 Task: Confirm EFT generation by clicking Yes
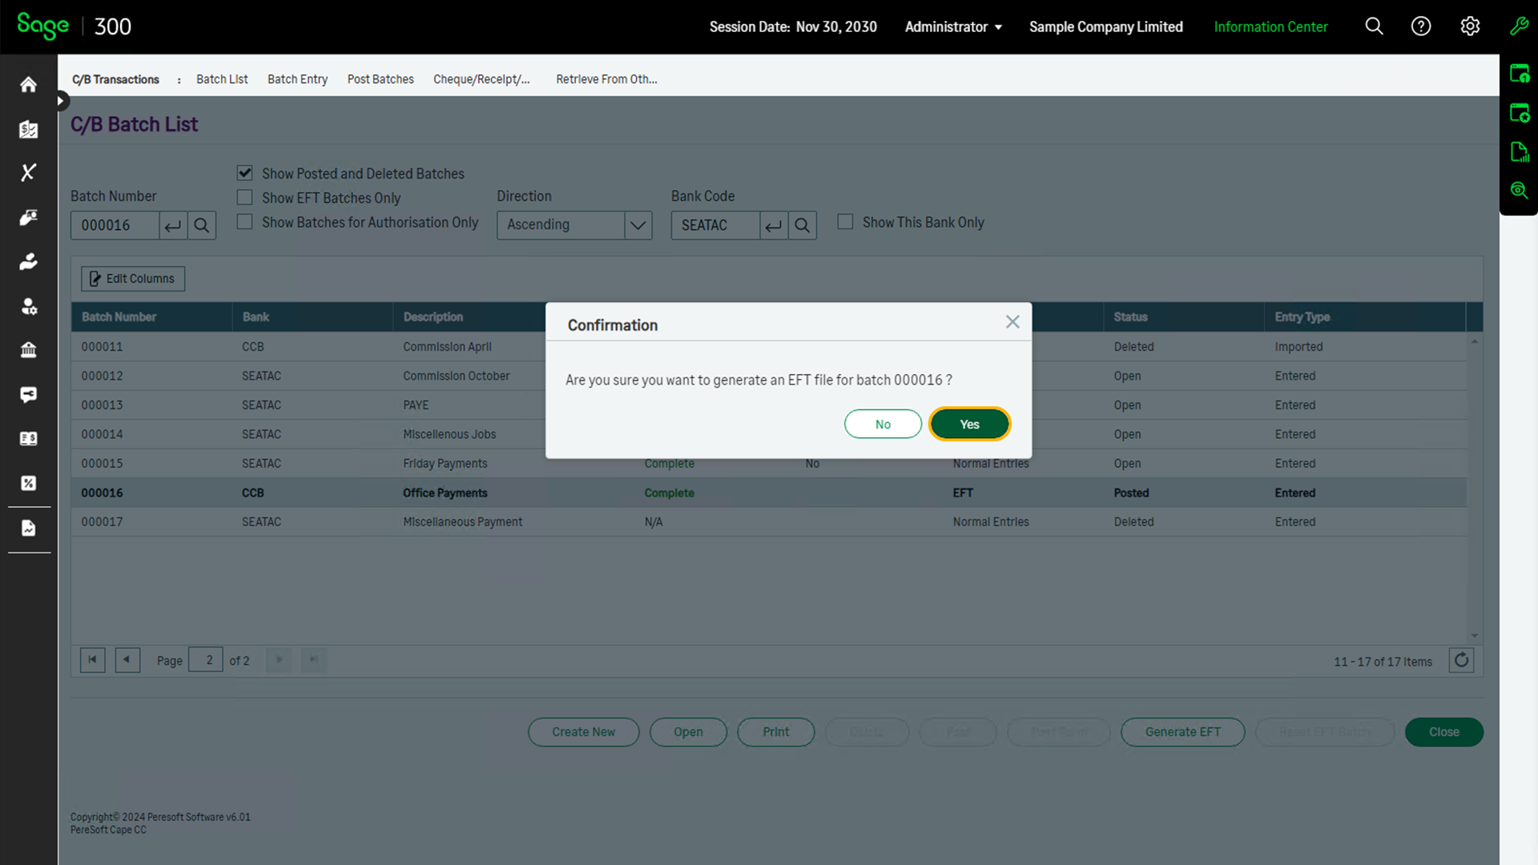coord(969,424)
